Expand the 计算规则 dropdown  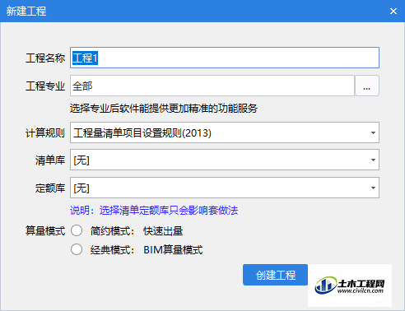click(x=225, y=132)
